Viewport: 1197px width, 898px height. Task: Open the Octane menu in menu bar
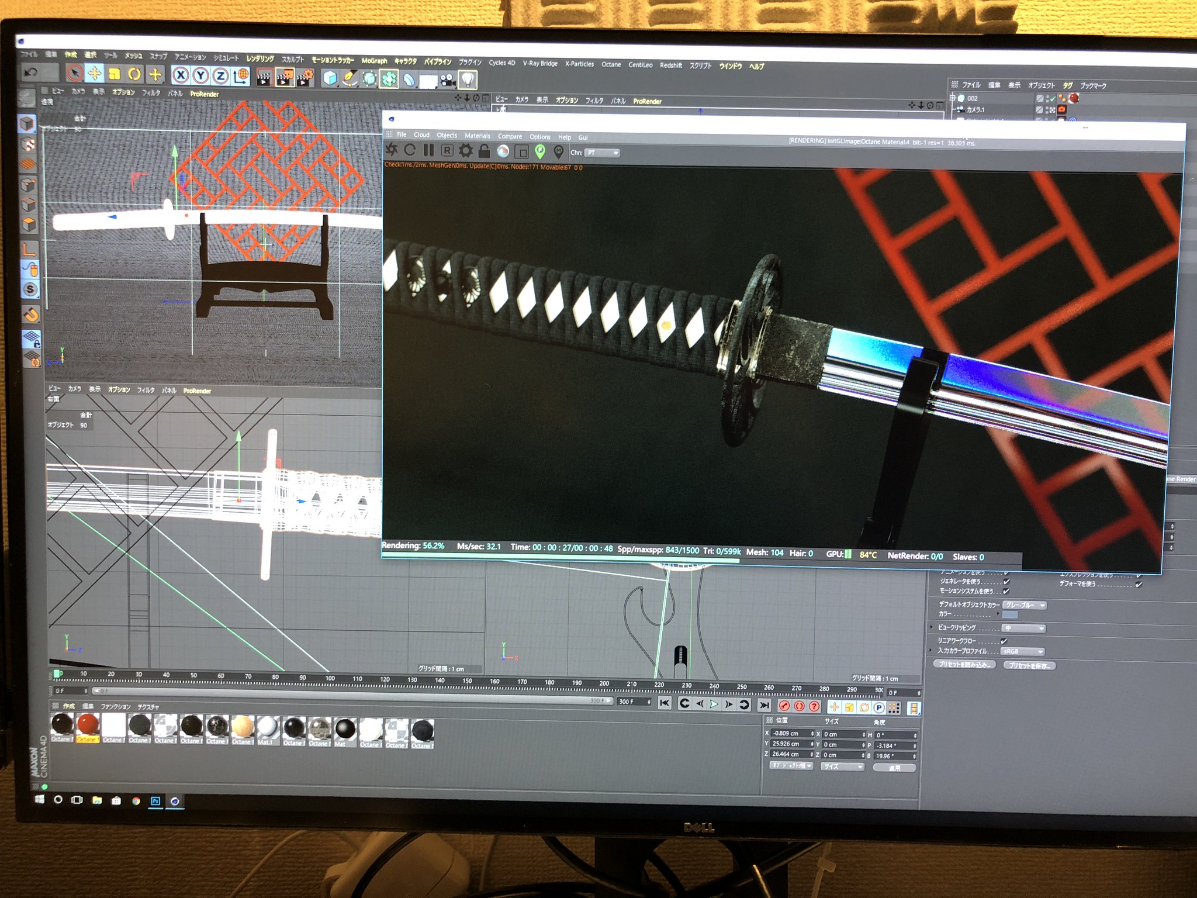[x=611, y=64]
